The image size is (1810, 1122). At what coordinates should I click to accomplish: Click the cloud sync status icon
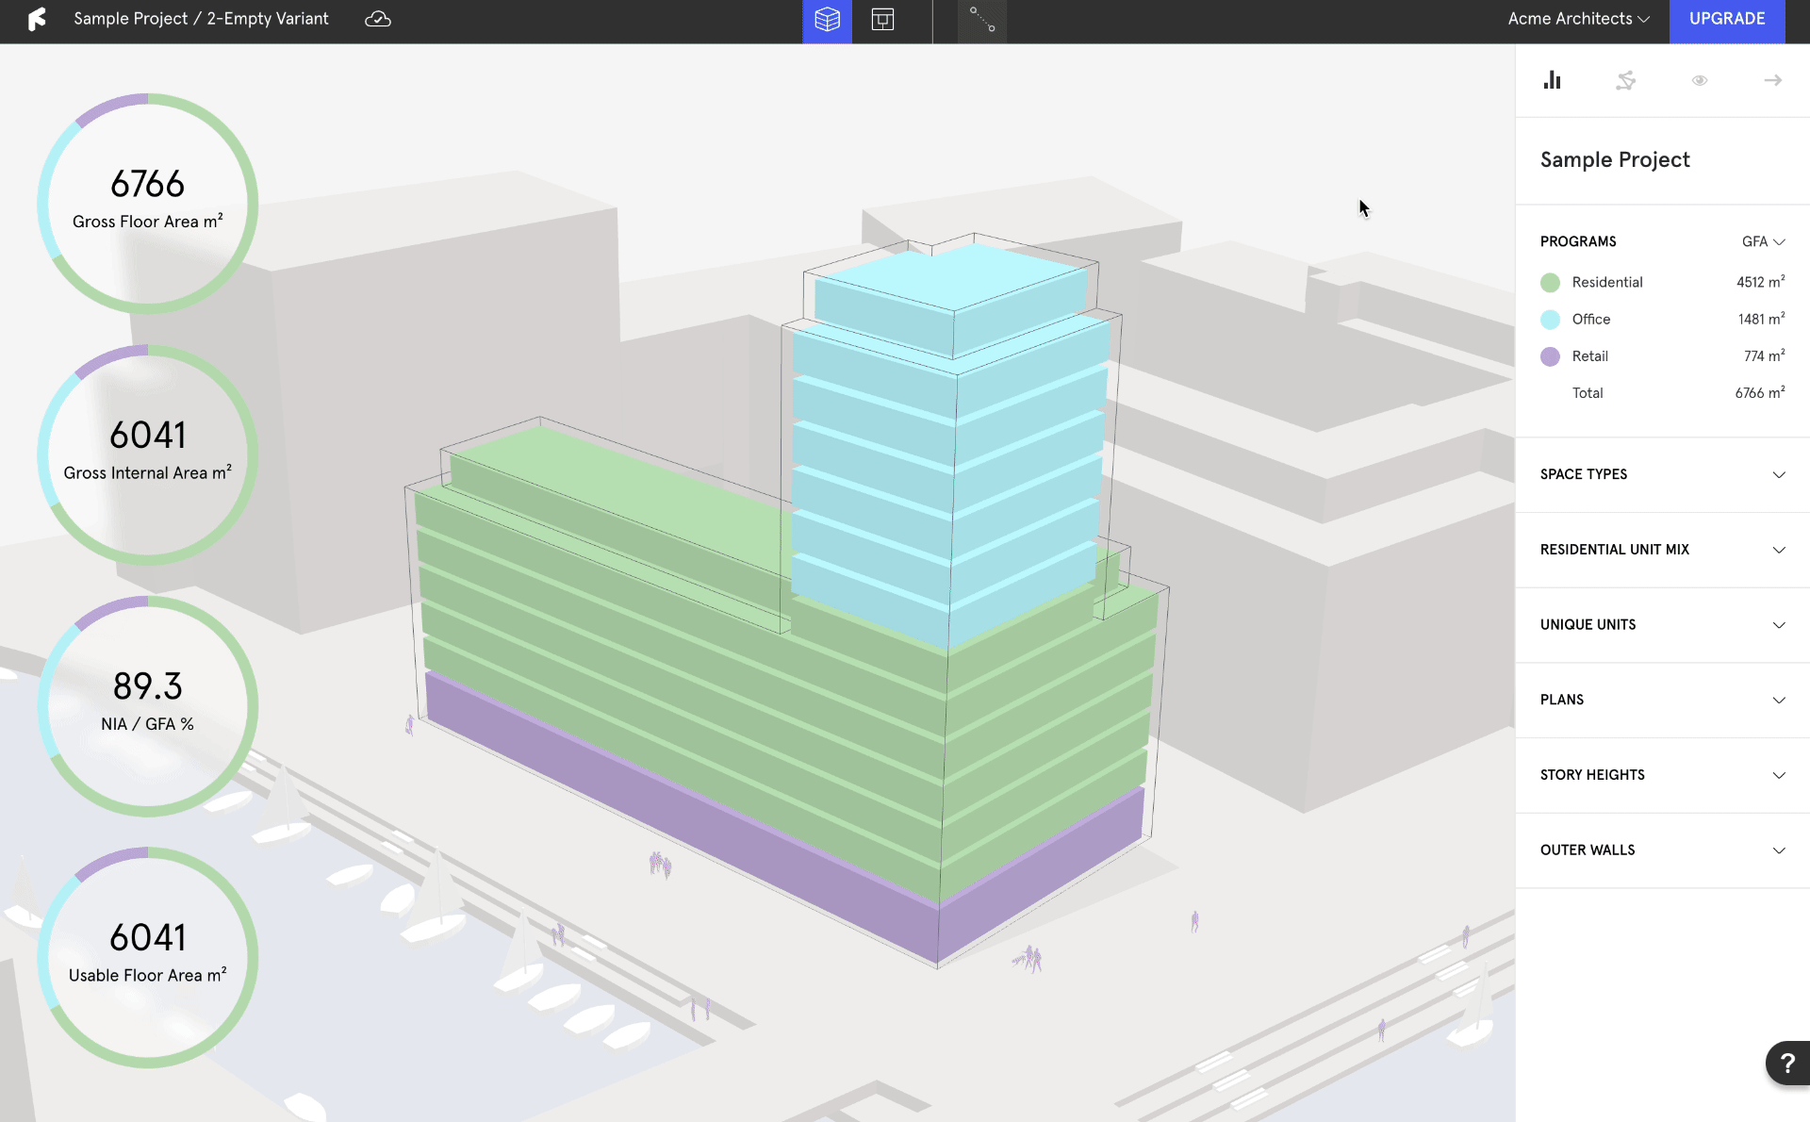(x=378, y=19)
